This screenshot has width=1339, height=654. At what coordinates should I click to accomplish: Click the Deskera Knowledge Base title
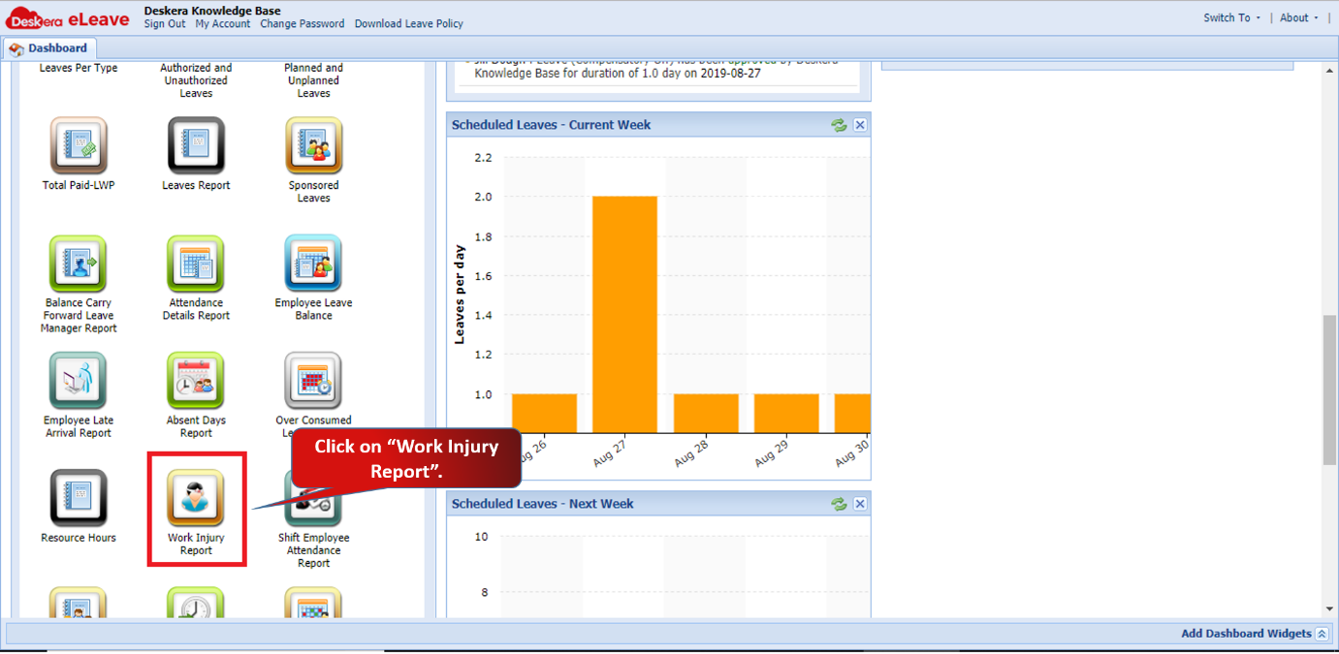click(x=212, y=11)
